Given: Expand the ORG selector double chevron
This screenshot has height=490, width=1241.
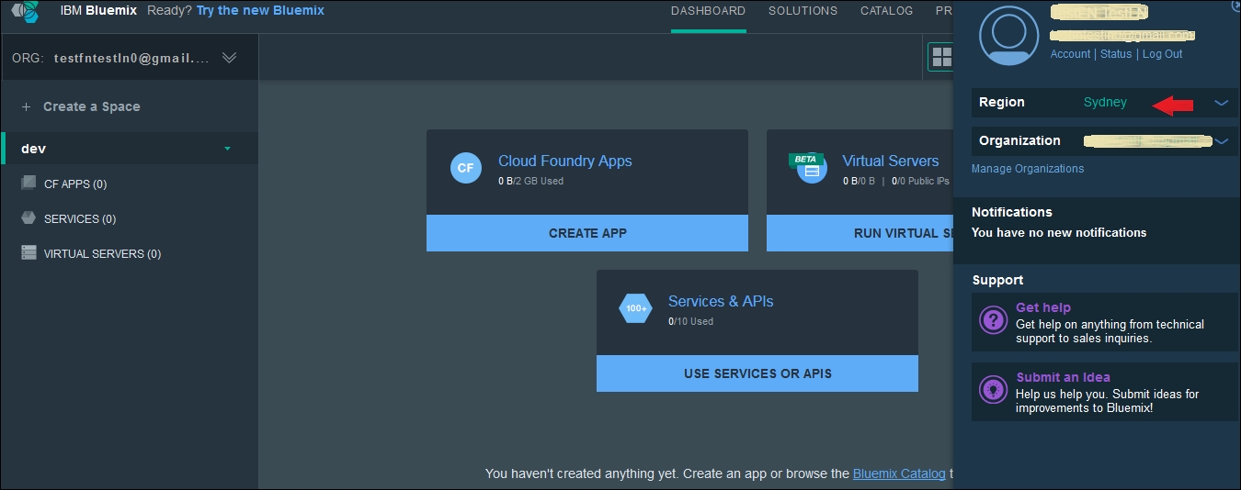Looking at the screenshot, I should [230, 58].
